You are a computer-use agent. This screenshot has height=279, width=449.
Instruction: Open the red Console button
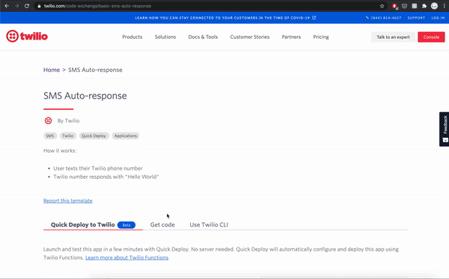[x=431, y=37]
